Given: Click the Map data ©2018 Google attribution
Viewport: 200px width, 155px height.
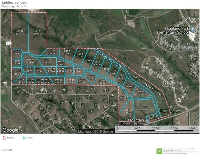Looking at the screenshot, I should pyautogui.click(x=95, y=131).
